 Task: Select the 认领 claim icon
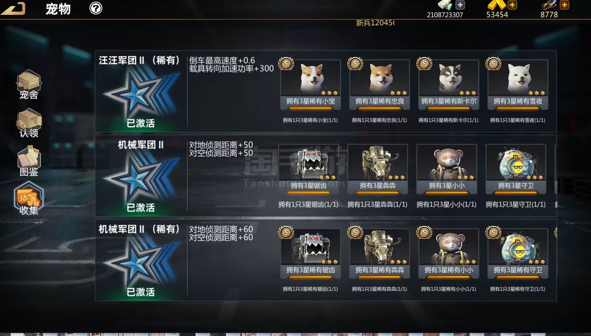point(29,123)
